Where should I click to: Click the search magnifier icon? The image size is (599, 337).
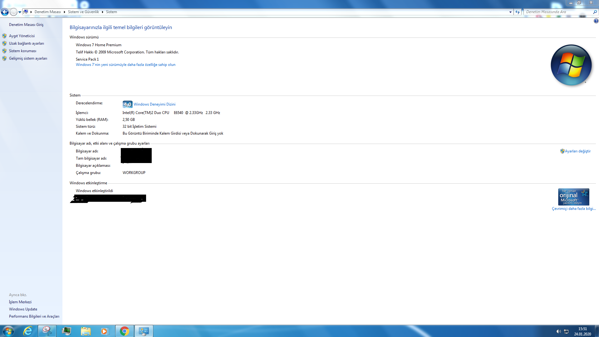pos(595,12)
